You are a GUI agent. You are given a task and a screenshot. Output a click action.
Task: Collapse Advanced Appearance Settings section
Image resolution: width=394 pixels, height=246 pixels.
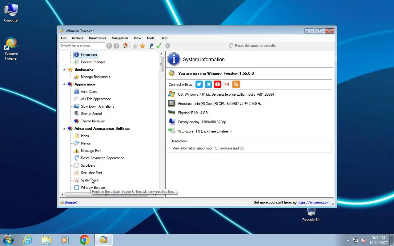(64, 129)
